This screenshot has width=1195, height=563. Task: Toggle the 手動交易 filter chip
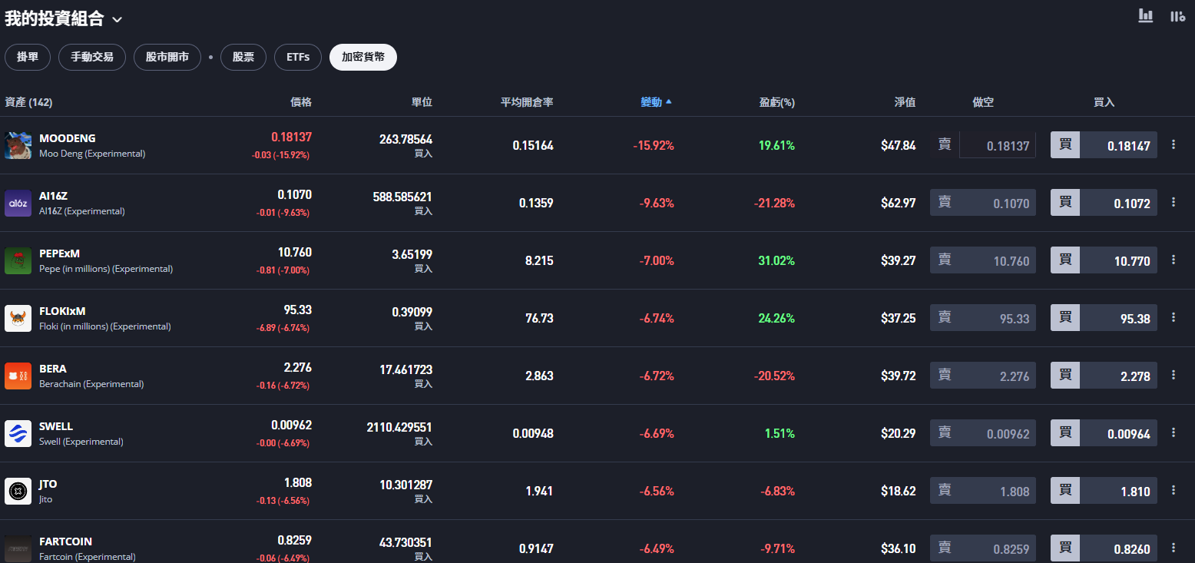(92, 57)
